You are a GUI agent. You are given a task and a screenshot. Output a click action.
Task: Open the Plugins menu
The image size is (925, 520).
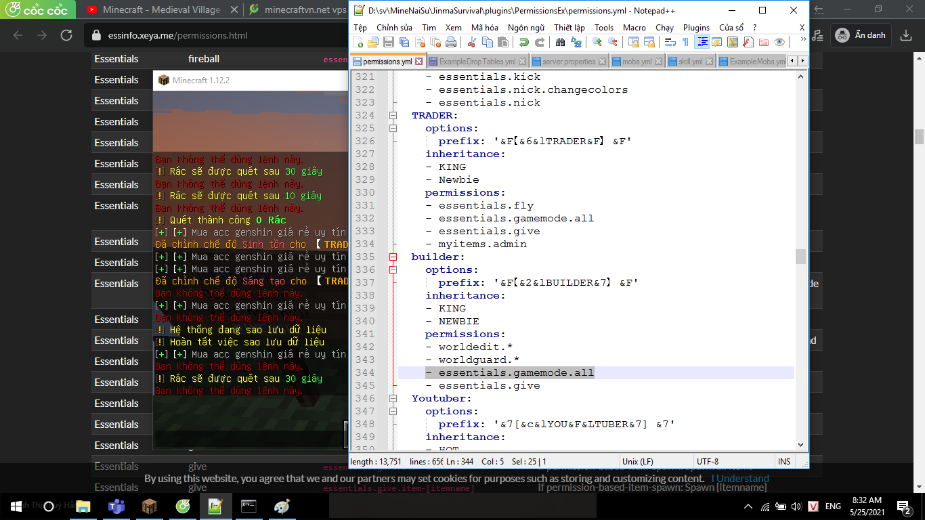pos(696,27)
